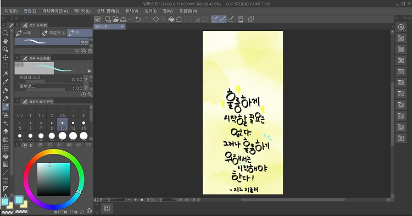Select the active Brush tool
This screenshot has height=216, width=412.
5,107
